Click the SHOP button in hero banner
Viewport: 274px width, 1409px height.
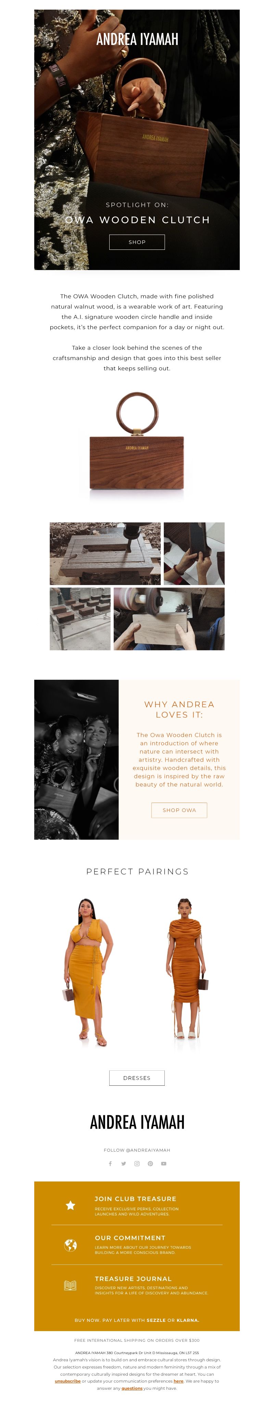point(137,242)
